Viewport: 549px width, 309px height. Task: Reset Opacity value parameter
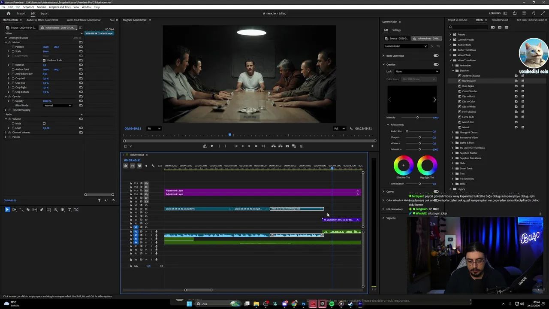[x=81, y=101]
